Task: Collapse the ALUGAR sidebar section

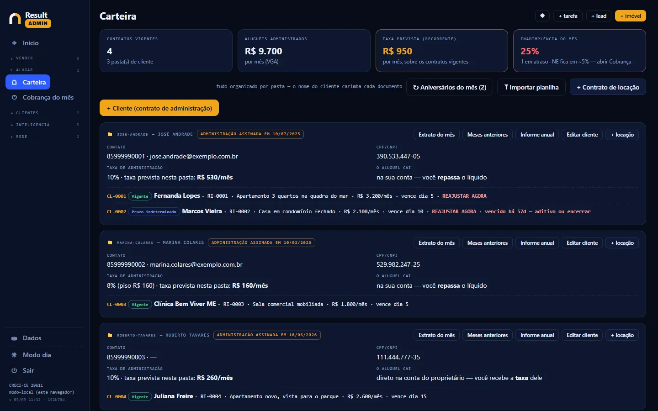Action: (x=44, y=70)
